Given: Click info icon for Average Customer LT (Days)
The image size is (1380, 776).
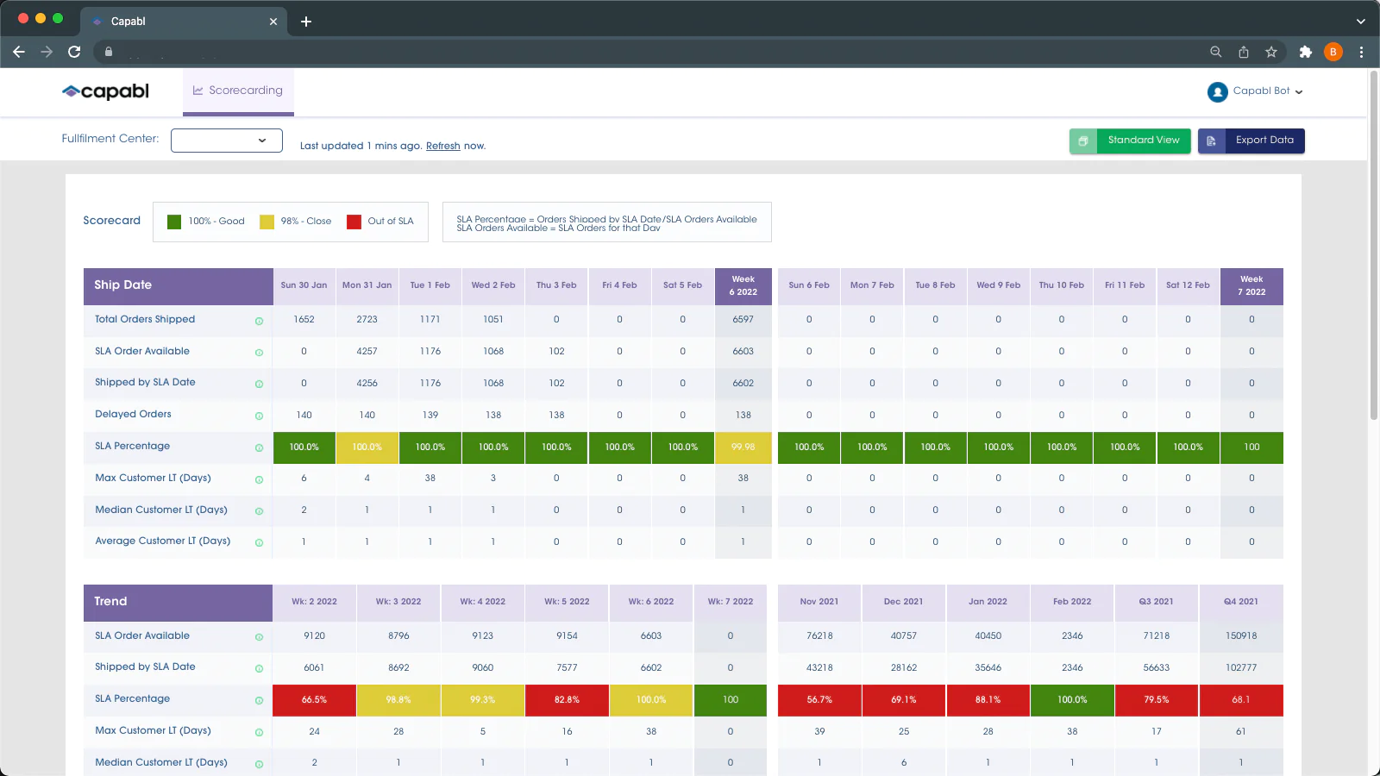Looking at the screenshot, I should tap(259, 542).
